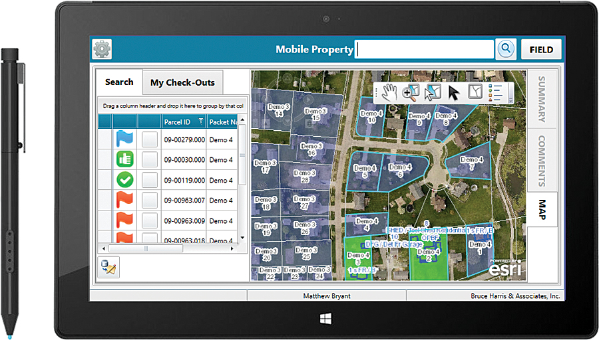
Task: Click the grid's horizontal scroll left arrow
Action: pyautogui.click(x=103, y=248)
